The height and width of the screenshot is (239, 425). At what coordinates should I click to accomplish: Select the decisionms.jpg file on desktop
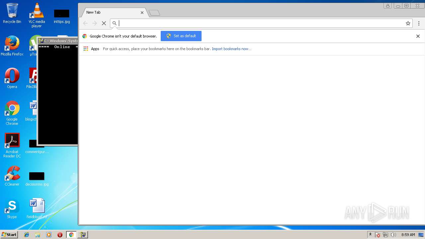pos(37,179)
